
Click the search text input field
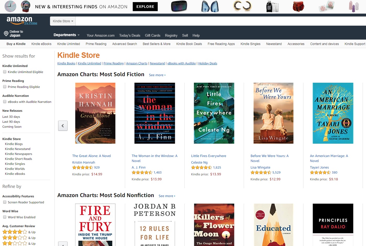221,21
